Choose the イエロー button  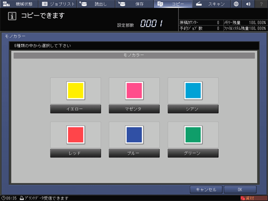[x=76, y=109]
